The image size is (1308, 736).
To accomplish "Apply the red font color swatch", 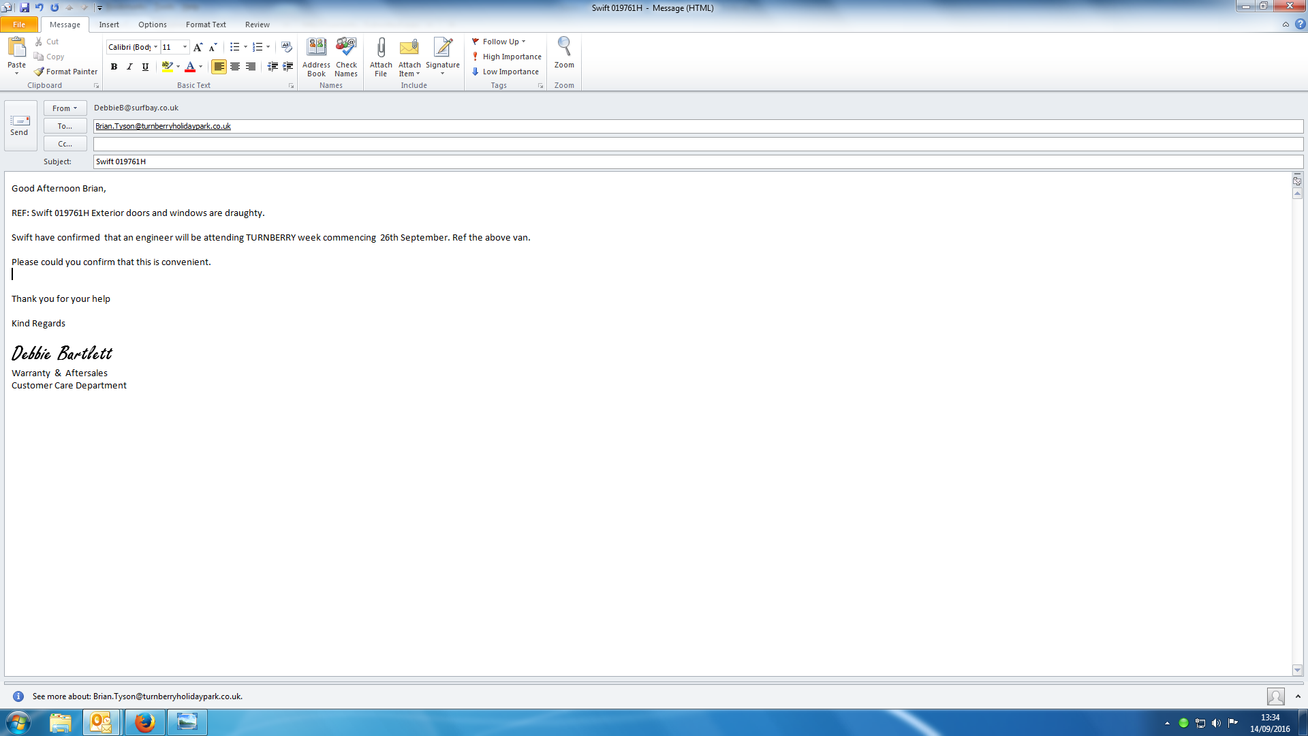I will pos(190,67).
